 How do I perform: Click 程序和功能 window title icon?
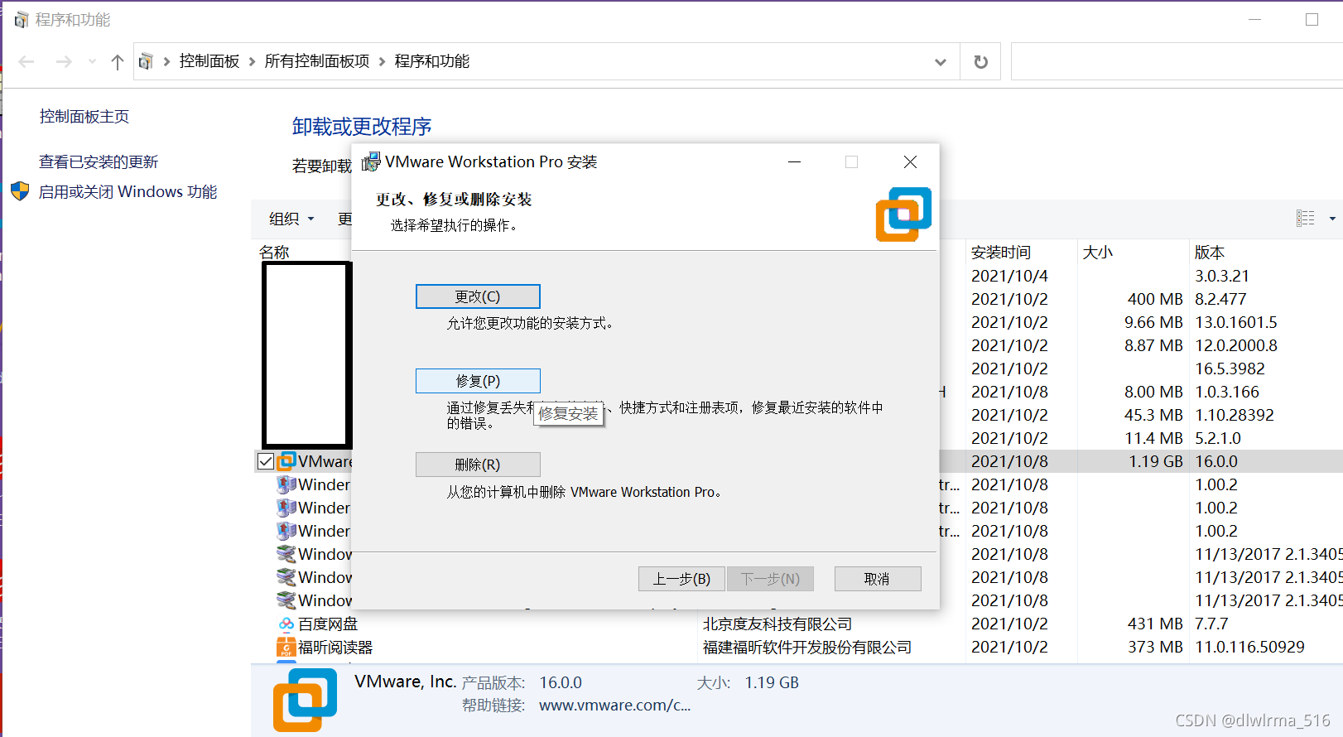[x=22, y=19]
